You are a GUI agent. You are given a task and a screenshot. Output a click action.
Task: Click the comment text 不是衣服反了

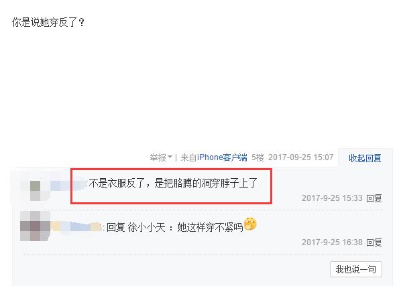(x=117, y=184)
